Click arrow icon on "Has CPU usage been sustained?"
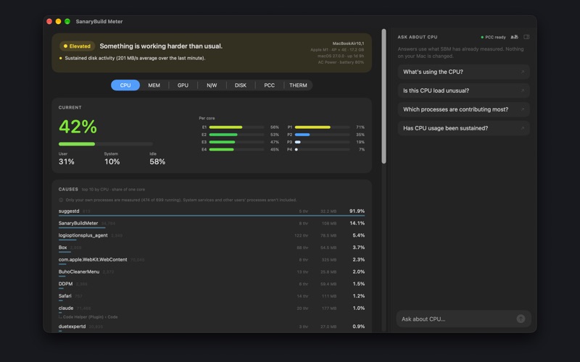This screenshot has width=580, height=362. pos(523,129)
